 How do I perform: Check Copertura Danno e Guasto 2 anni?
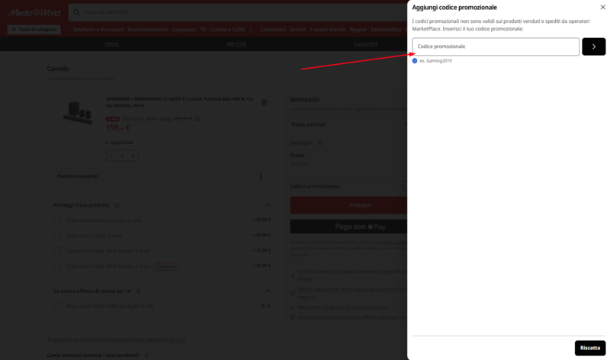58,220
